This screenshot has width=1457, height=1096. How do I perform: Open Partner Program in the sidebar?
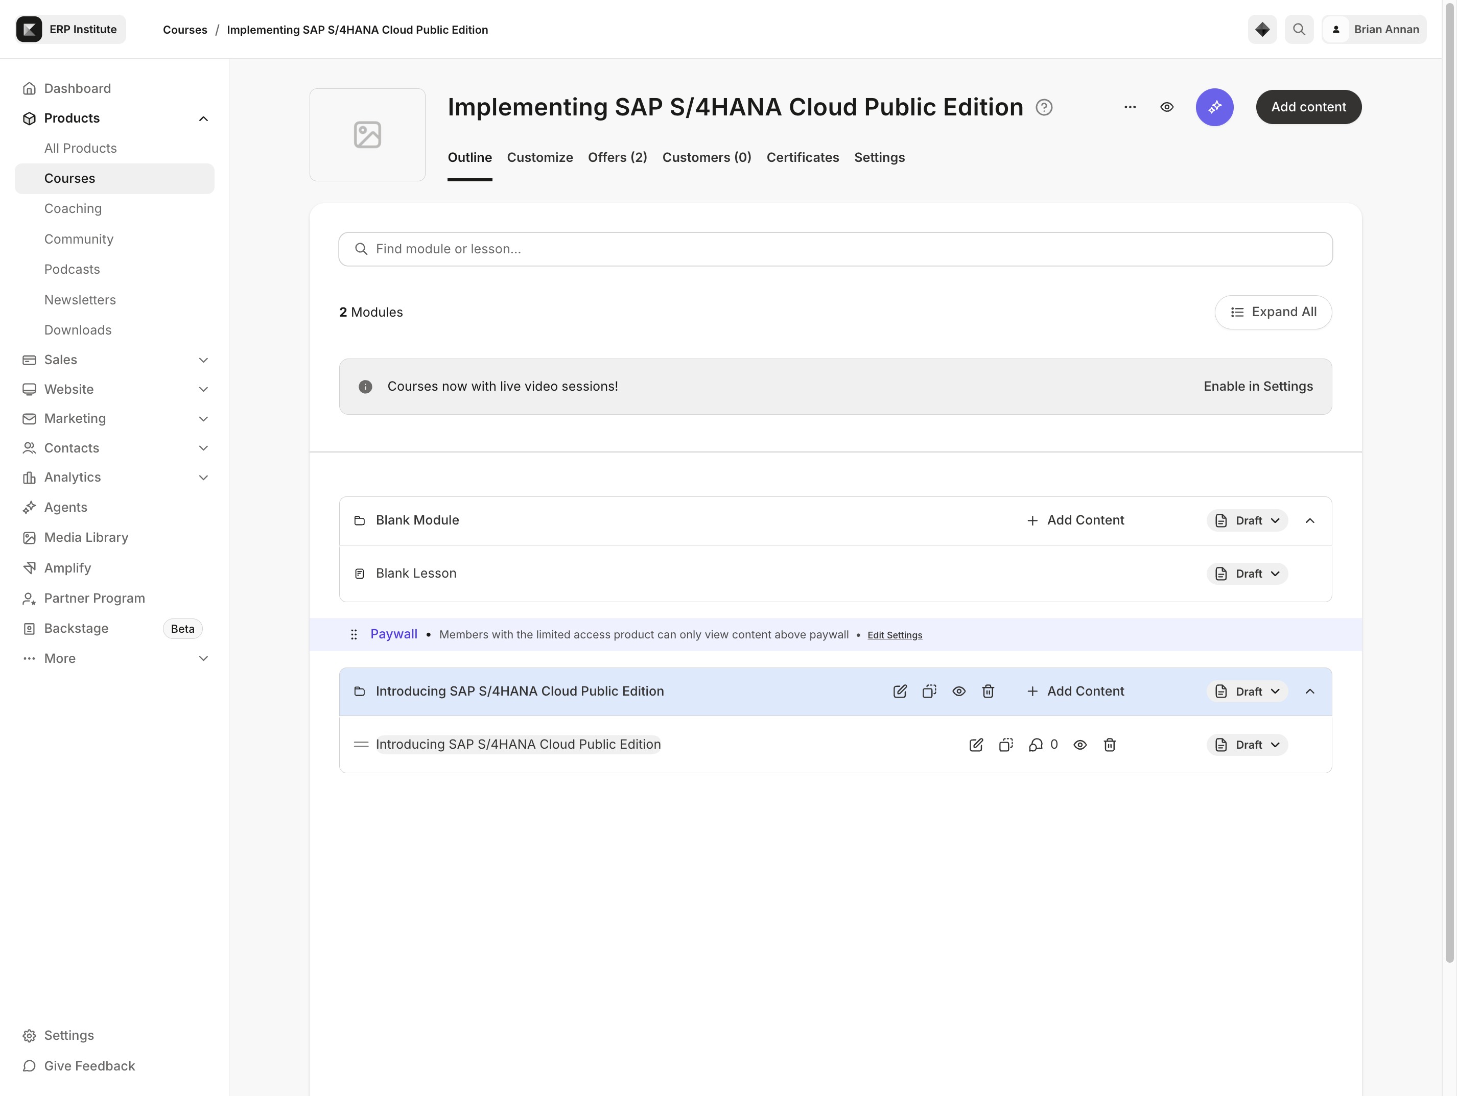[114, 598]
